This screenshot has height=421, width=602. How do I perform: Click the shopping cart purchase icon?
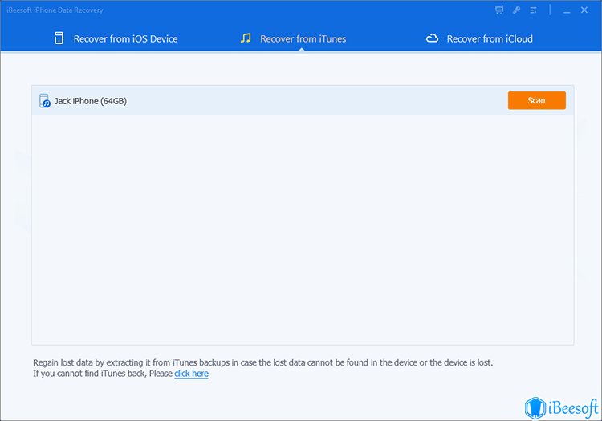499,10
